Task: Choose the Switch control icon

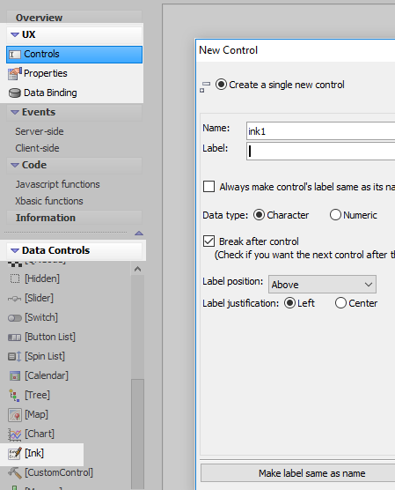Action: (x=15, y=318)
